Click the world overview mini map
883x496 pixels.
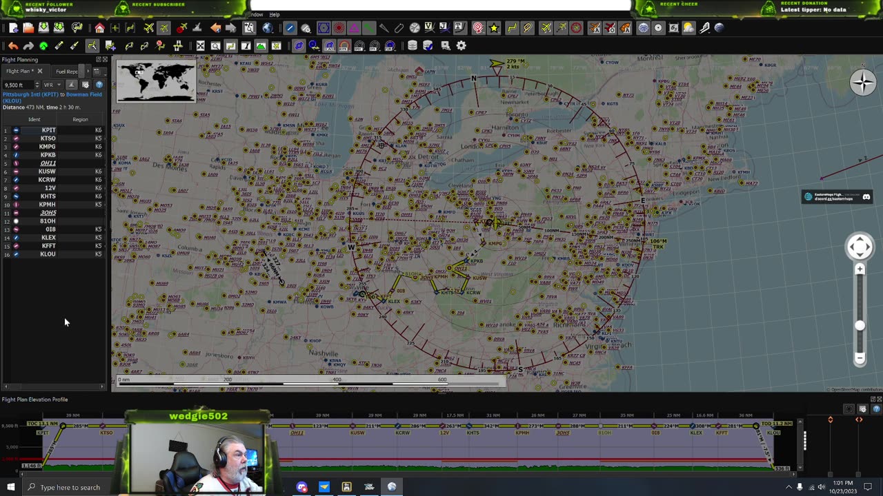[156, 82]
